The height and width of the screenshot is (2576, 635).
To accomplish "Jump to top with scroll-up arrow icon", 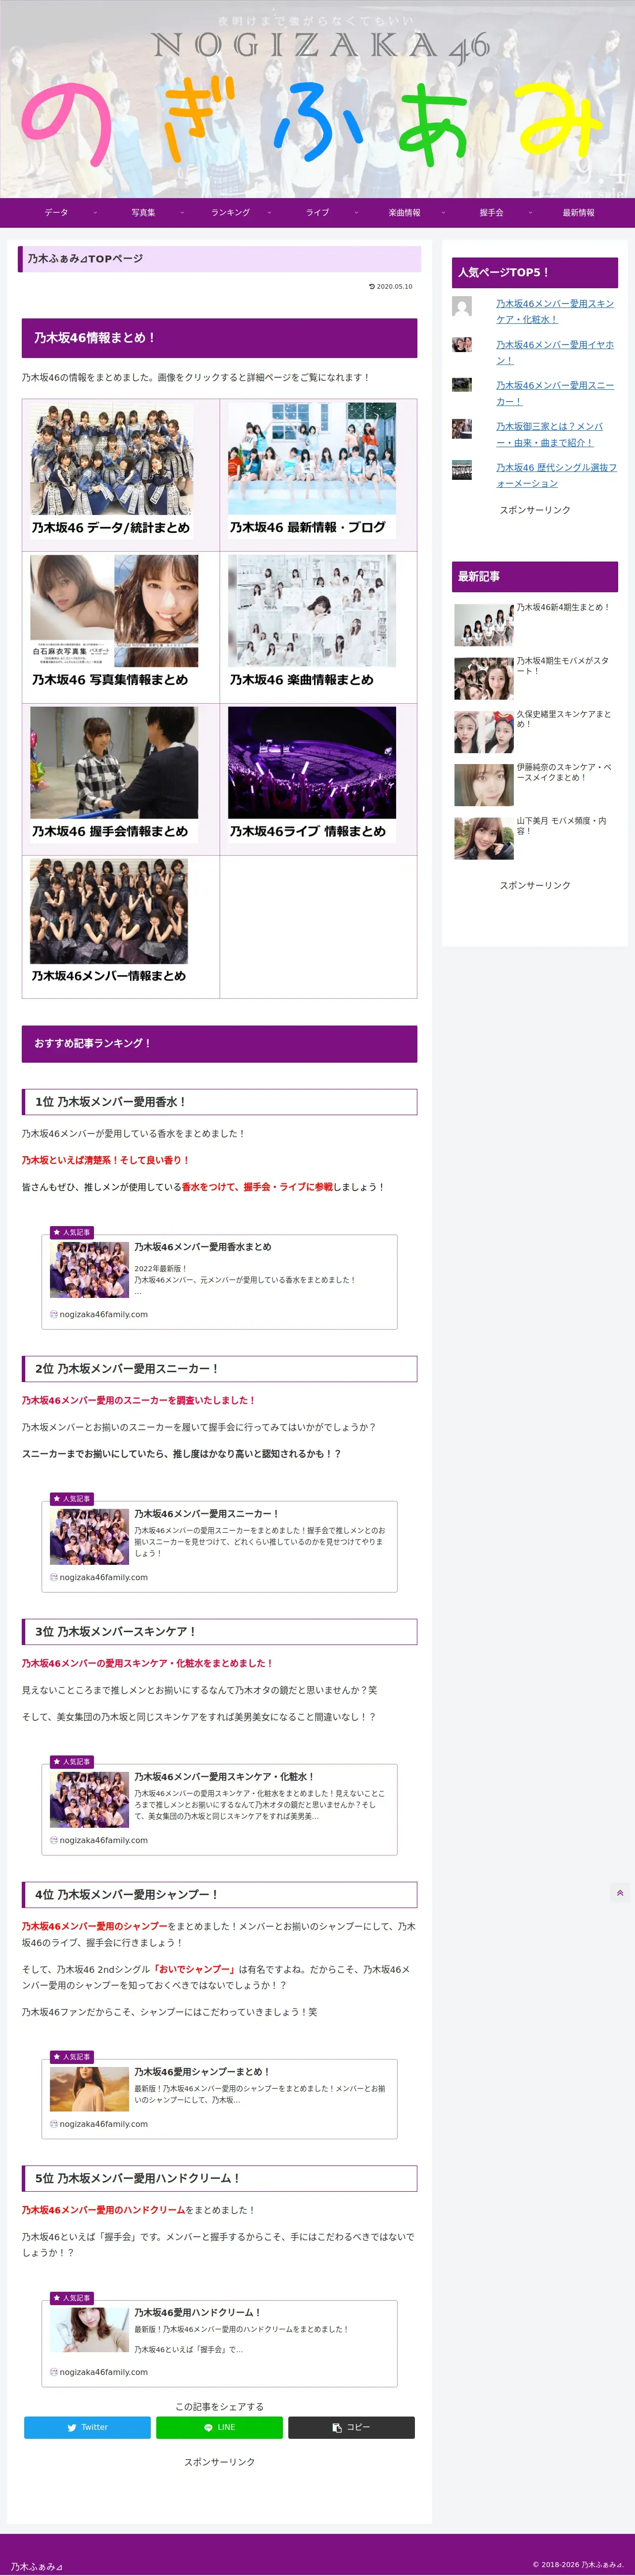I will [620, 1893].
